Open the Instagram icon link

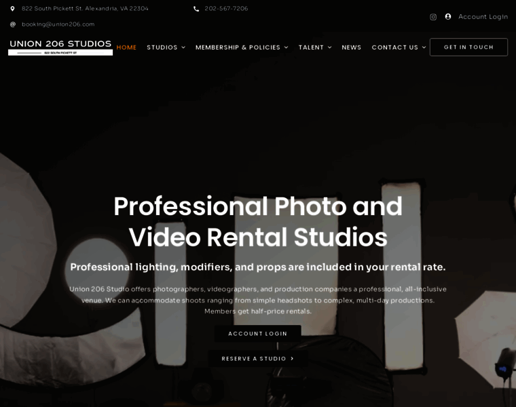tap(433, 17)
